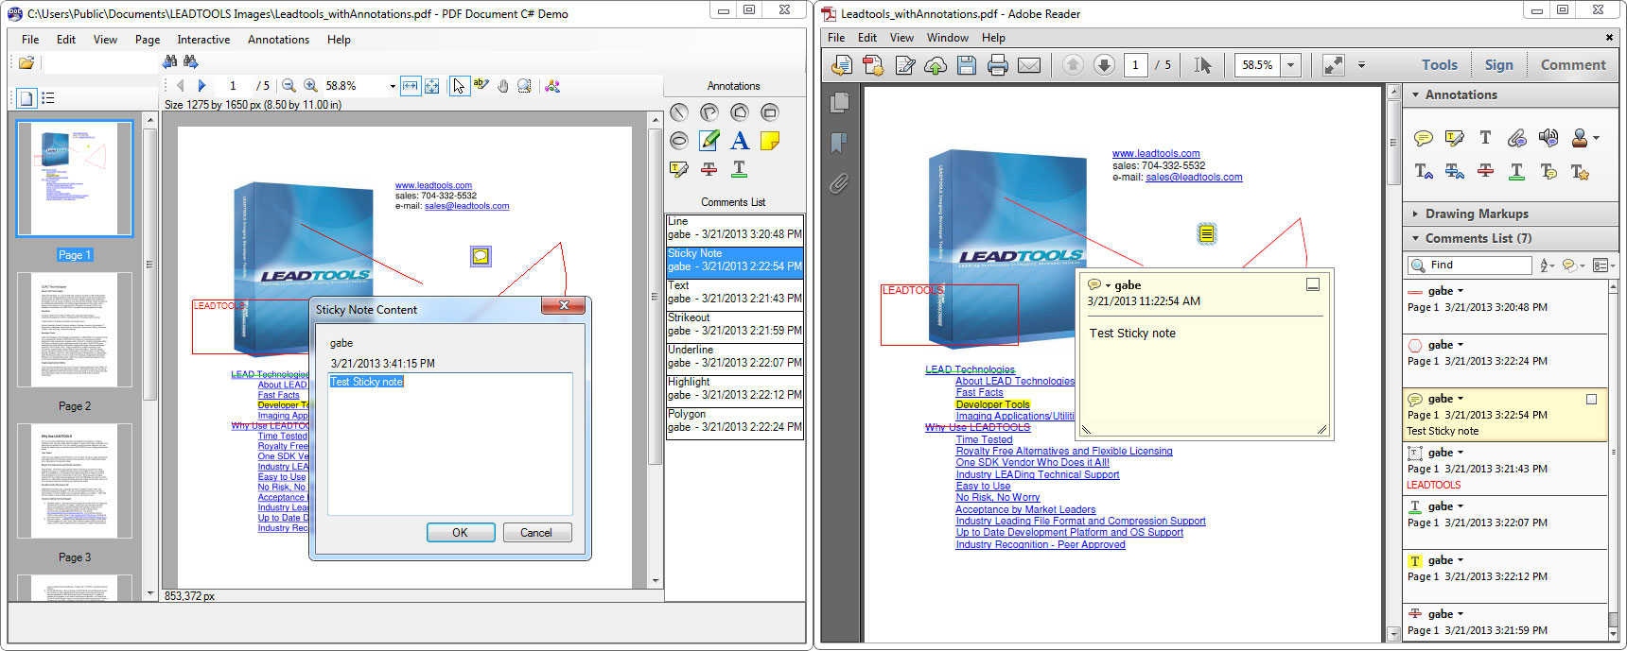Open the Window menu in Adobe Reader
The width and height of the screenshot is (1627, 651).
pos(947,38)
